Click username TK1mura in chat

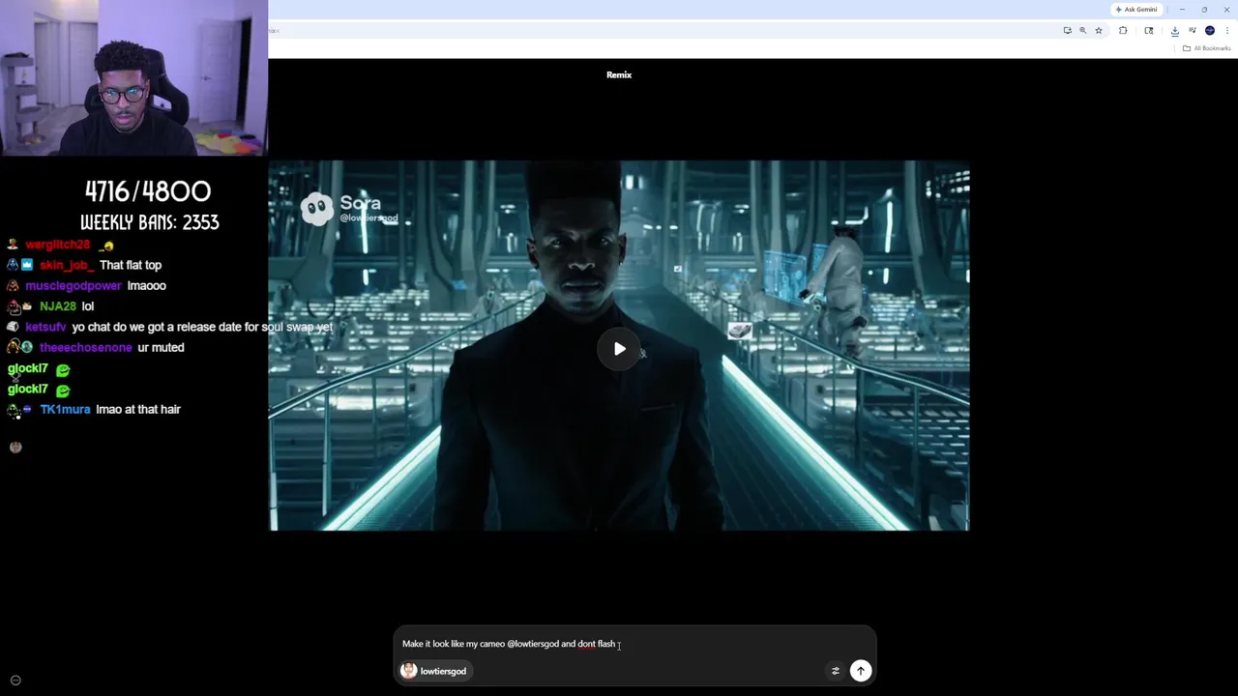click(65, 410)
